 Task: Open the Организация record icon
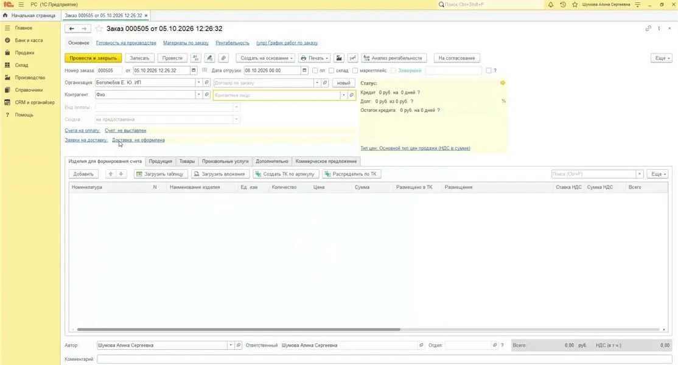tap(207, 83)
